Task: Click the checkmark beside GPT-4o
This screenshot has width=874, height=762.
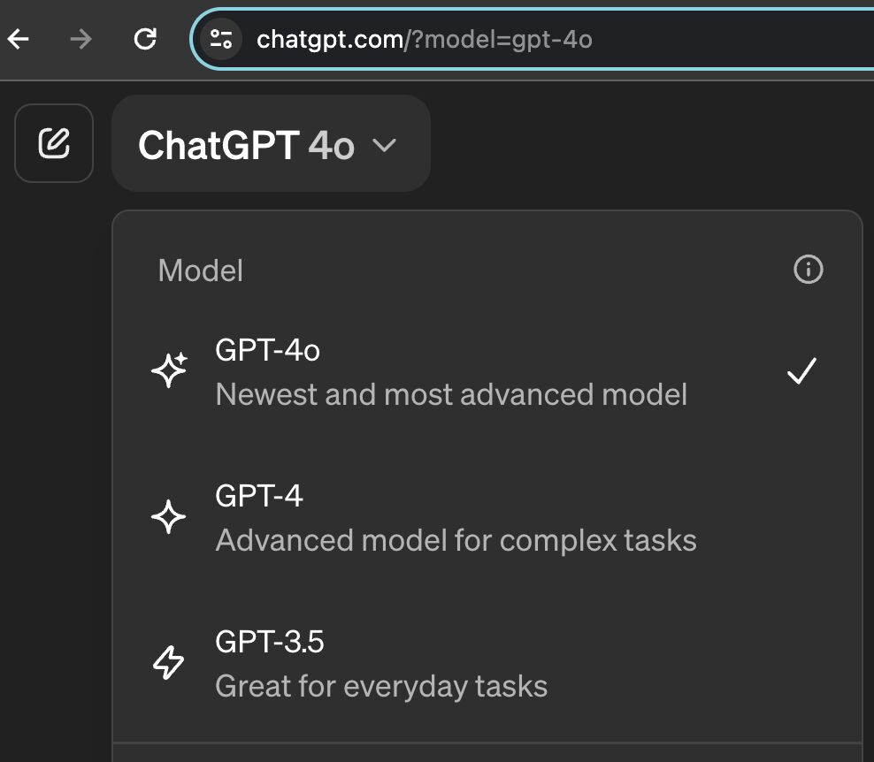Action: 801,371
